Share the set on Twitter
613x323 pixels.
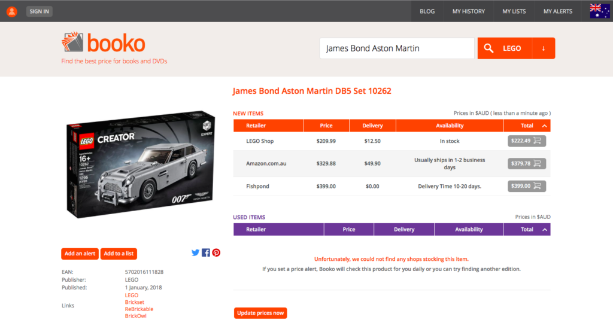(196, 252)
